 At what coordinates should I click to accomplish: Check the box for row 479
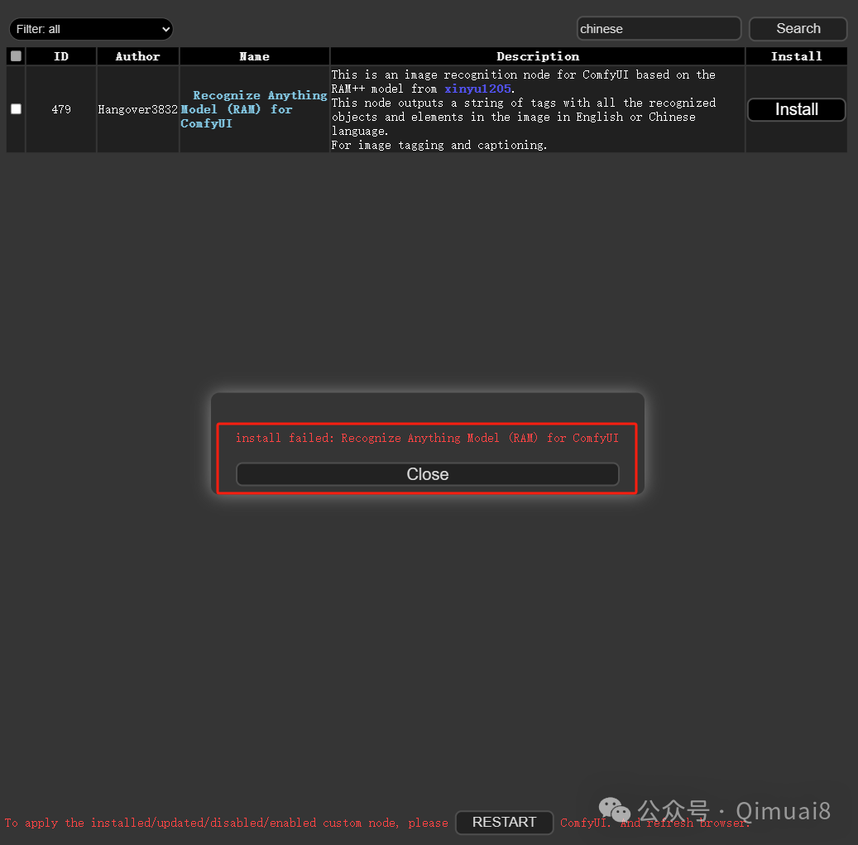[16, 109]
